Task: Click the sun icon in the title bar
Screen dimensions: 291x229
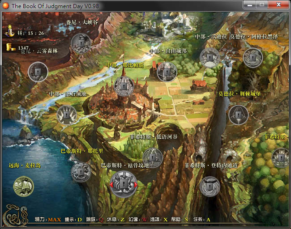Action: coord(6,6)
